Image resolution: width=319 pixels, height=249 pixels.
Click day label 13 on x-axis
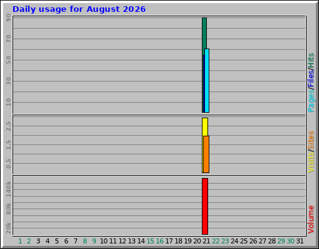(131, 241)
